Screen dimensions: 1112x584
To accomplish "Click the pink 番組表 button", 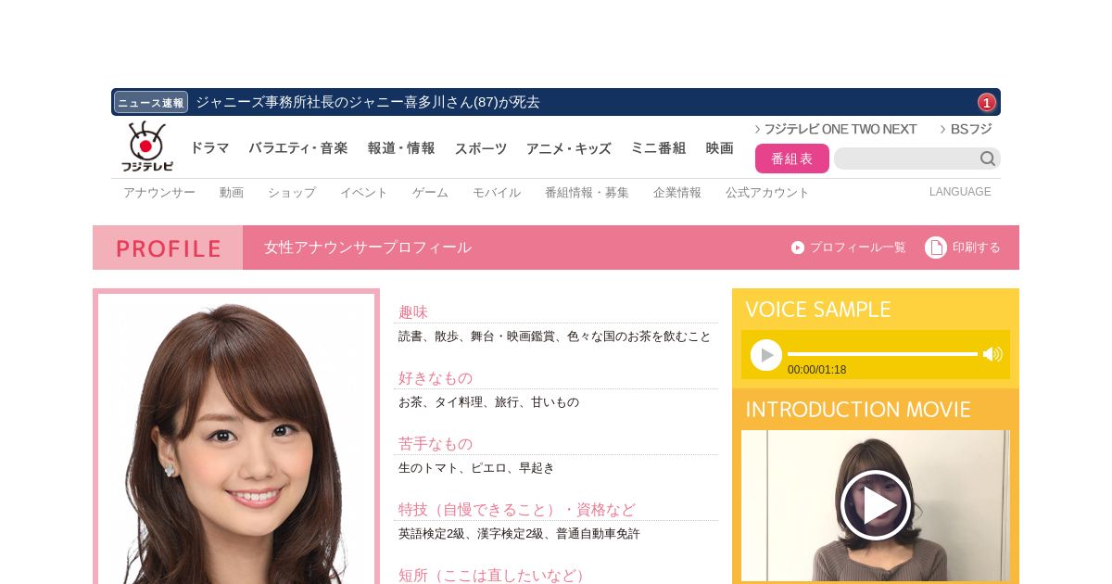I will coord(792,159).
